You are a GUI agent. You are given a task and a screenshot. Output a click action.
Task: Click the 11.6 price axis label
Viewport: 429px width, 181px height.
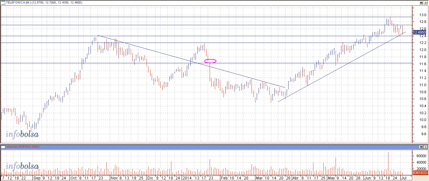tap(423, 64)
